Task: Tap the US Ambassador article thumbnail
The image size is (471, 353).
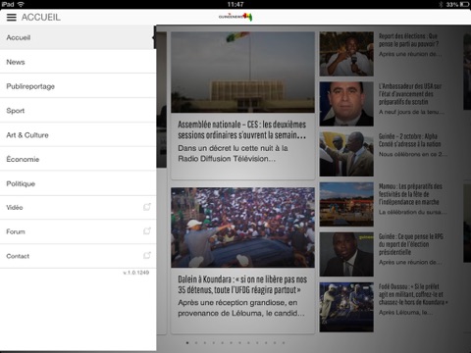Action: (346, 104)
